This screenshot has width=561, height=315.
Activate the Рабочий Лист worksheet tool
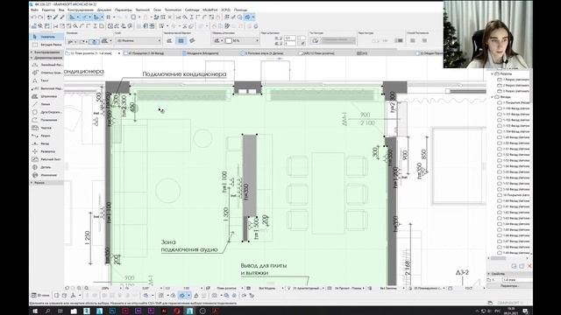pyautogui.click(x=46, y=159)
